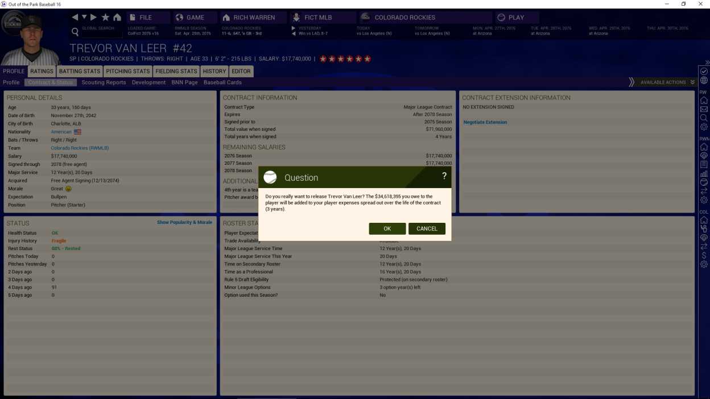Focus the Global Search input field
Image resolution: width=710 pixels, height=399 pixels.
(x=102, y=34)
